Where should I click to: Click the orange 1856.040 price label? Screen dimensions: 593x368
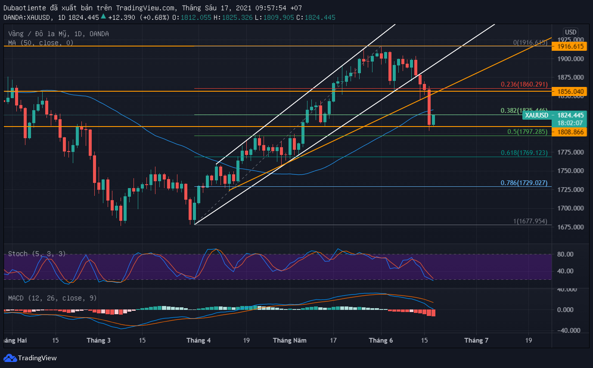[x=570, y=91]
